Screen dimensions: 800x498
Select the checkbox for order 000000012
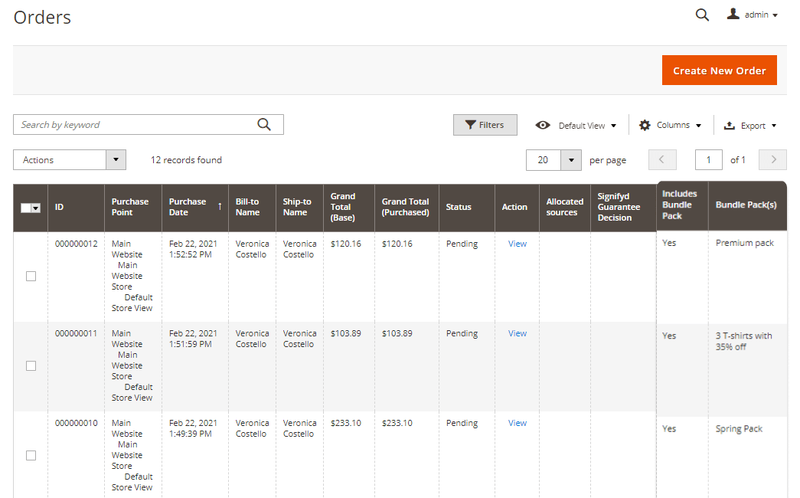click(x=31, y=277)
